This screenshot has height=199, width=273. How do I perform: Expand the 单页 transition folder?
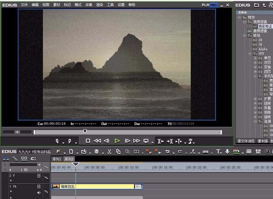point(255,58)
